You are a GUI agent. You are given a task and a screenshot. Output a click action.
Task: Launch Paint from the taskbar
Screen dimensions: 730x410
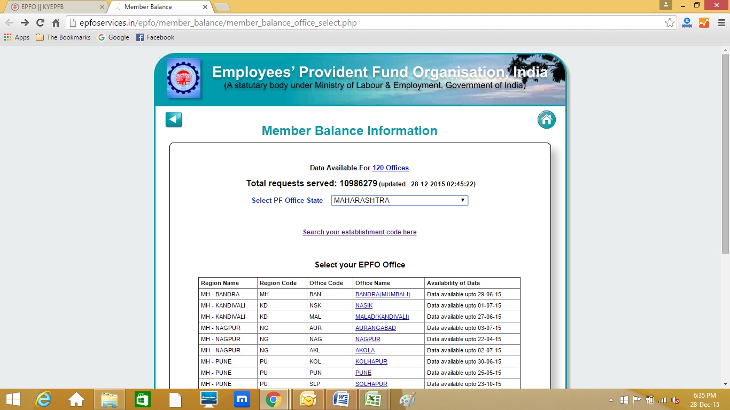click(x=407, y=399)
